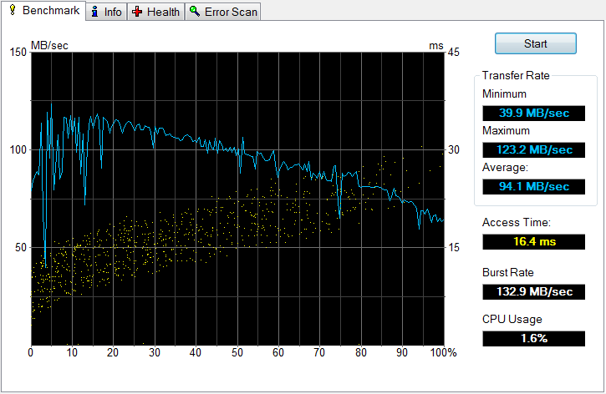Click the 150 value on left axis
The height and width of the screenshot is (394, 606).
[18, 53]
